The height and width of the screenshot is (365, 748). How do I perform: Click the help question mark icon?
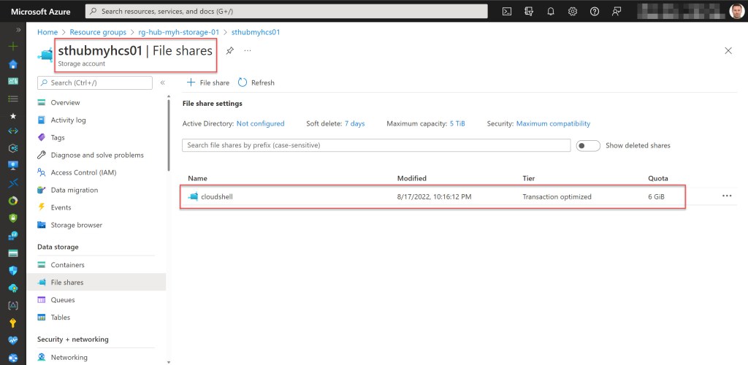point(595,11)
